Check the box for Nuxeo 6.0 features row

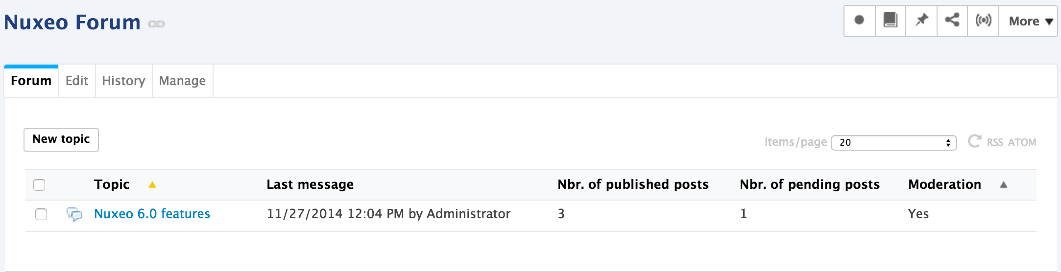point(41,214)
